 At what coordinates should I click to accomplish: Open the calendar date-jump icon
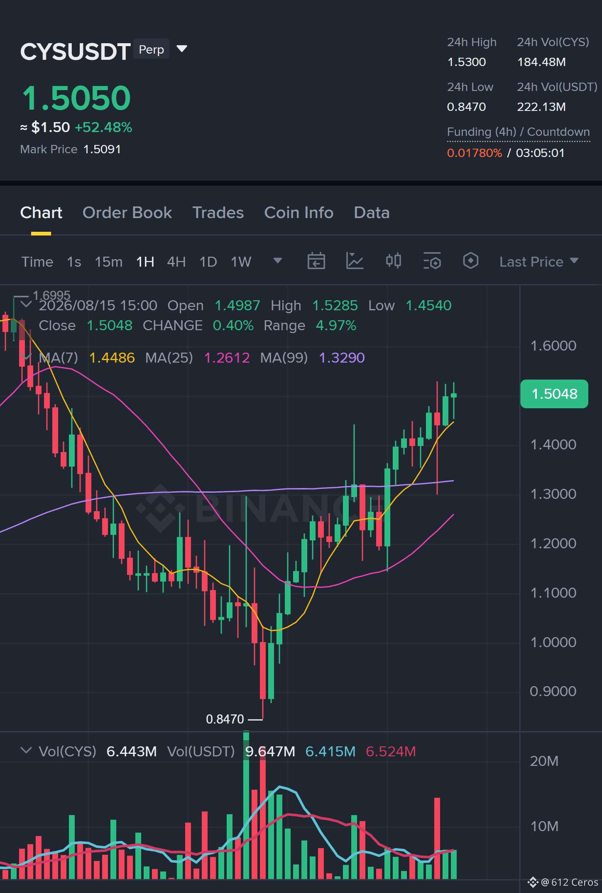(x=316, y=261)
